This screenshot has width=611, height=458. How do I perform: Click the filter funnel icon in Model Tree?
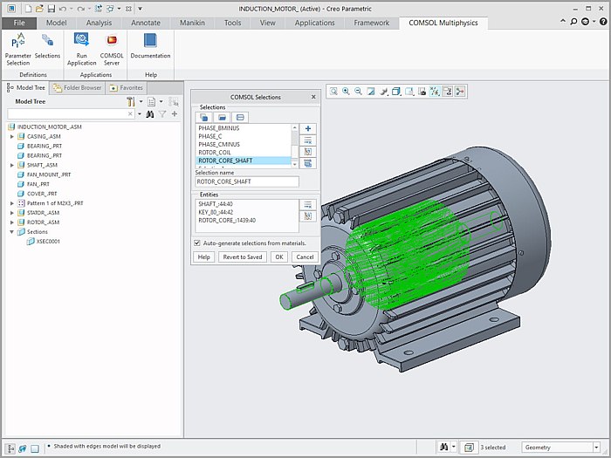(x=162, y=114)
